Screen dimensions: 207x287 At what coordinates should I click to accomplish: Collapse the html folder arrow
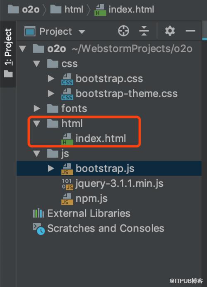click(37, 123)
